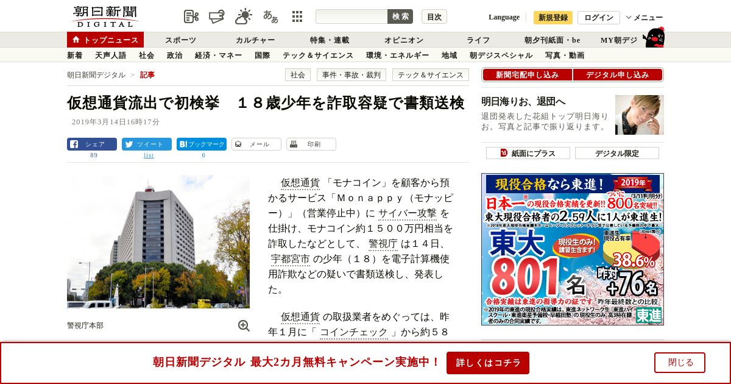Open the 宇都宮市 keyword link
Image resolution: width=731 pixels, height=384 pixels.
pos(291,259)
